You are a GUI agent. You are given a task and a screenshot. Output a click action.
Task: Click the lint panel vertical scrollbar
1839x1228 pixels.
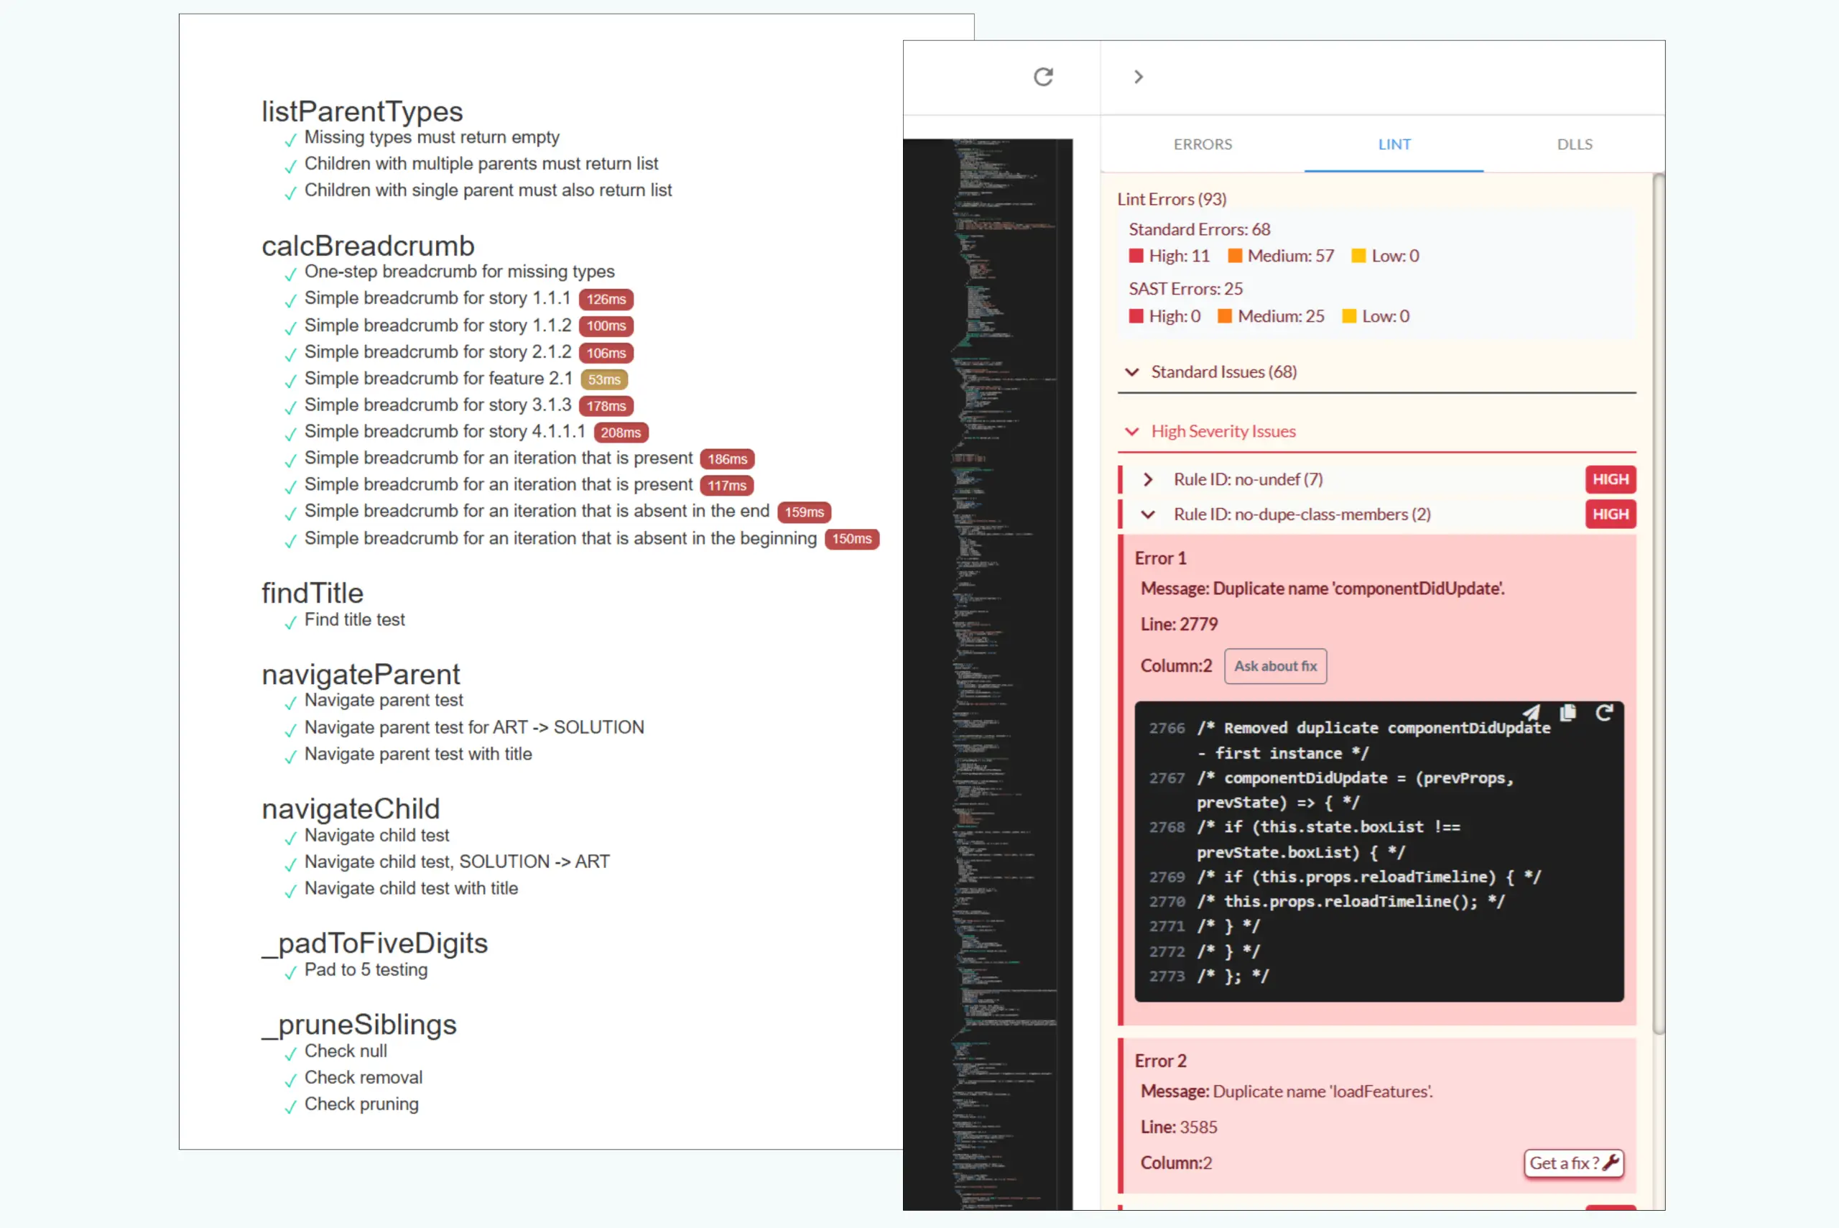(1658, 603)
